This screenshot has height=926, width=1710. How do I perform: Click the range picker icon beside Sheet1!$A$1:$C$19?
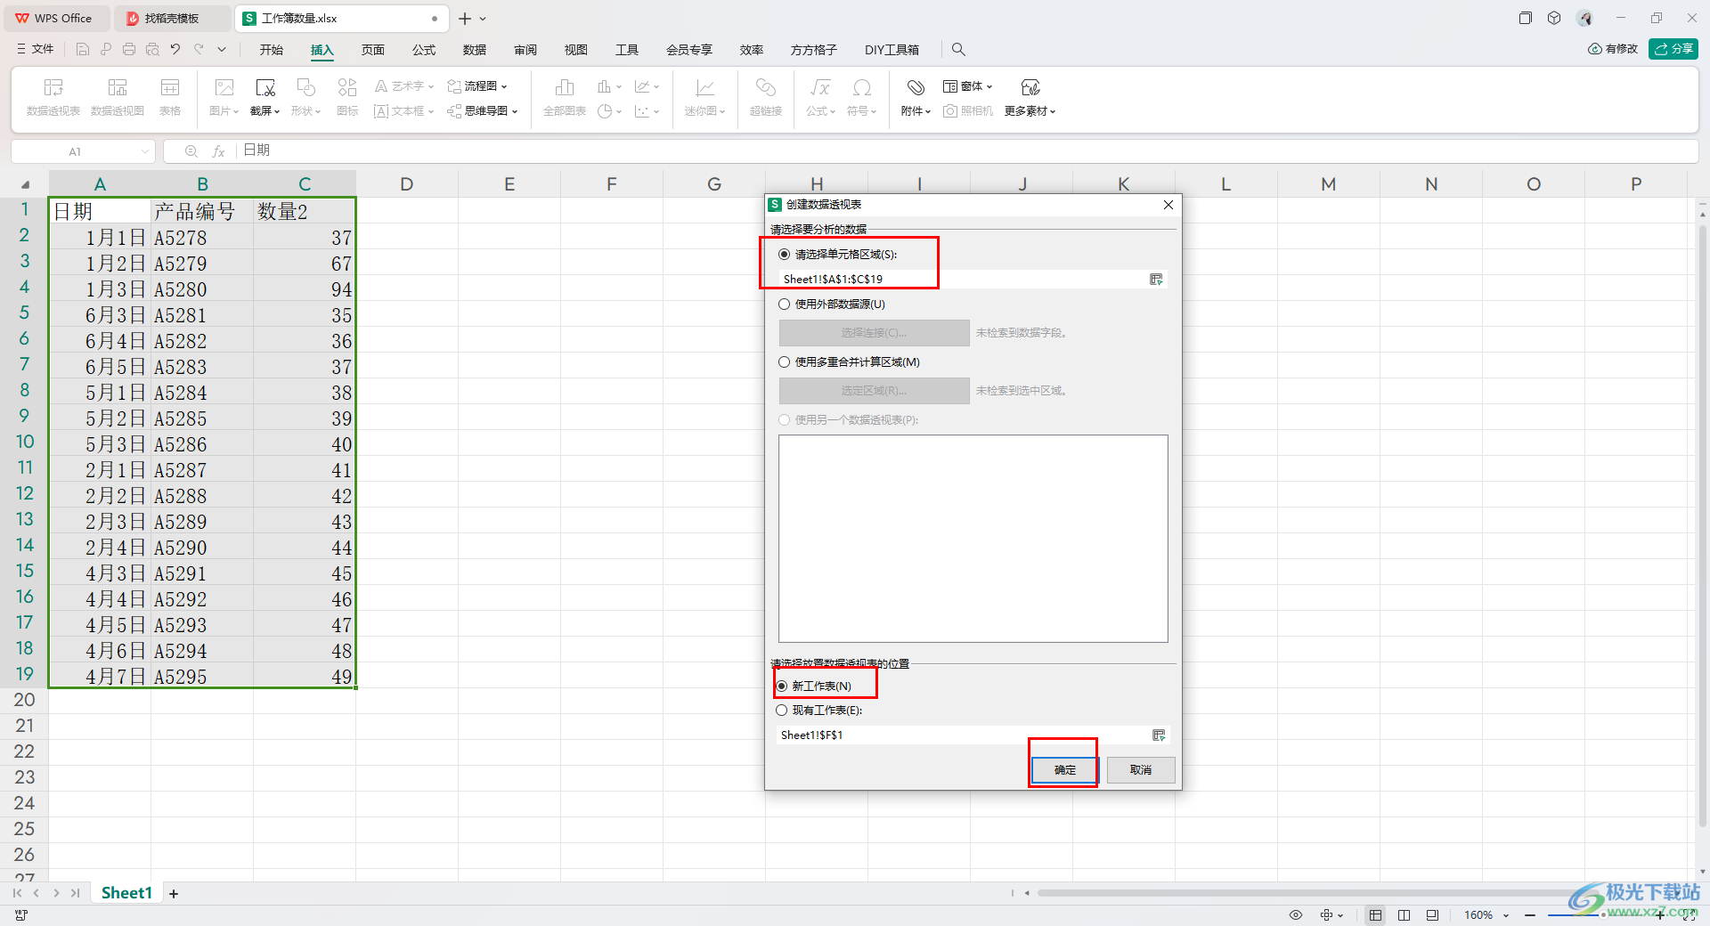pos(1156,280)
